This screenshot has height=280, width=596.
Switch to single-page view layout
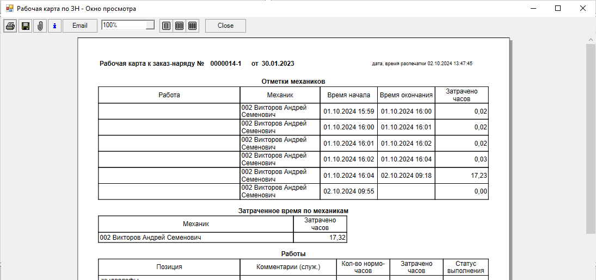166,26
